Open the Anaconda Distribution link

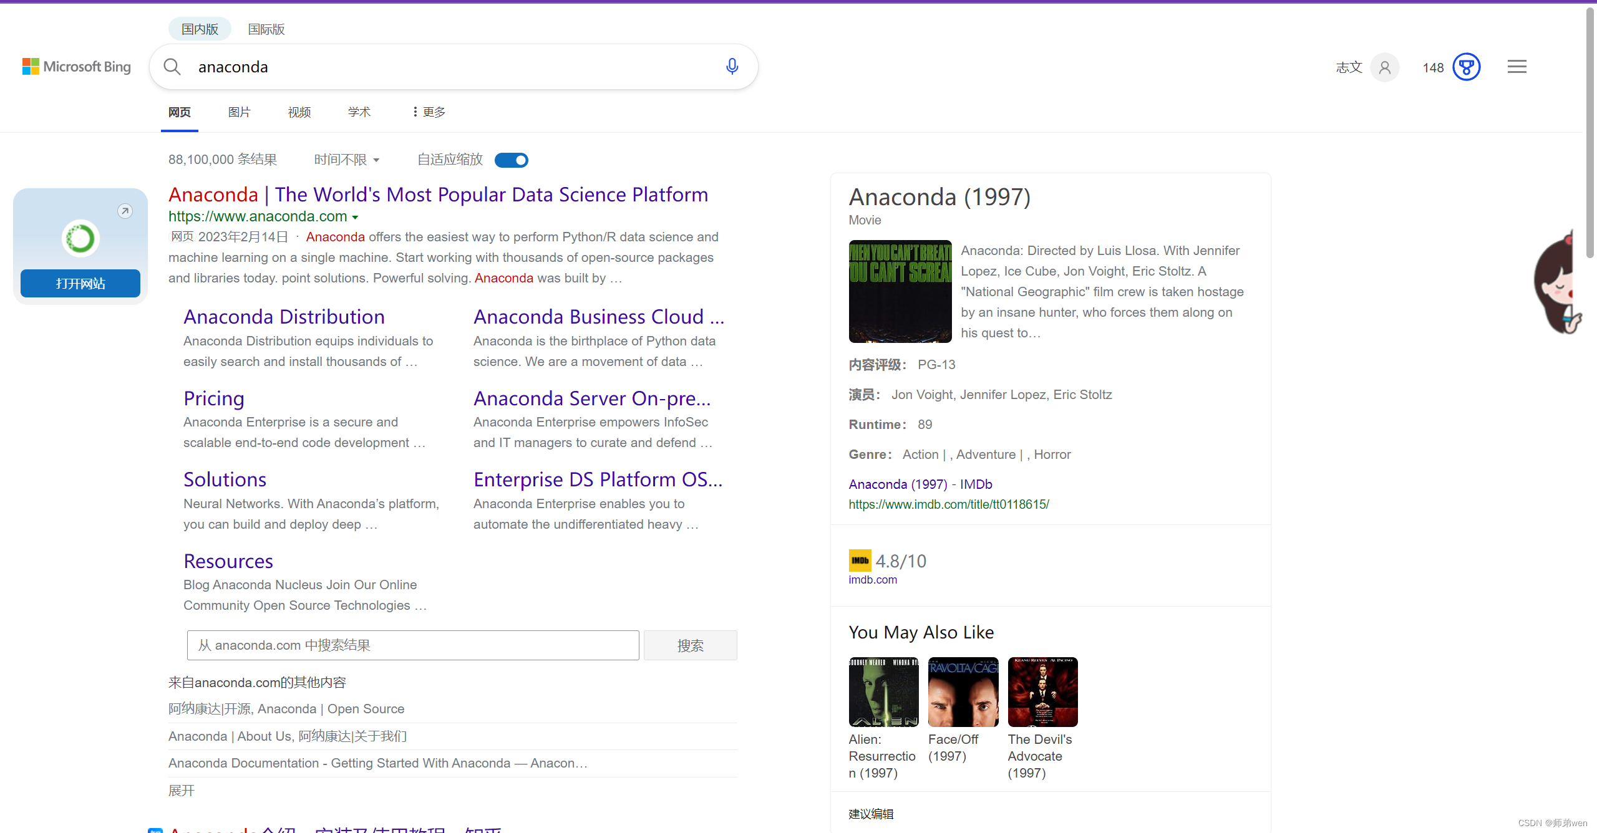(x=284, y=317)
